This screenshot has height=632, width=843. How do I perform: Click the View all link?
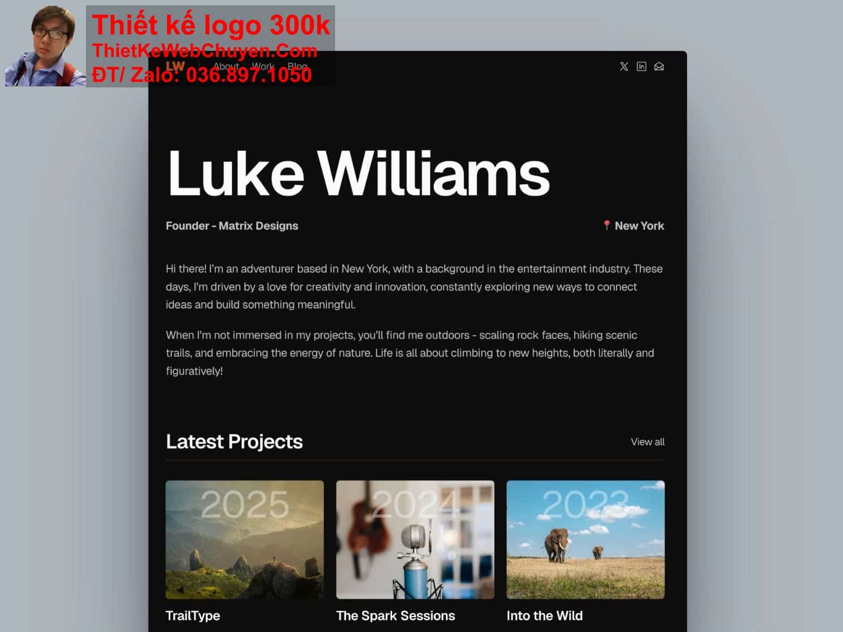tap(648, 442)
